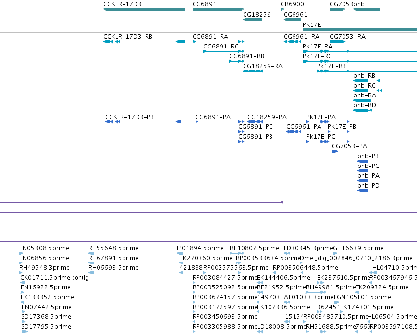This screenshot has width=417, height=334.
Task: Click transcript Pk17E-RB
Action: pyautogui.click(x=367, y=71)
